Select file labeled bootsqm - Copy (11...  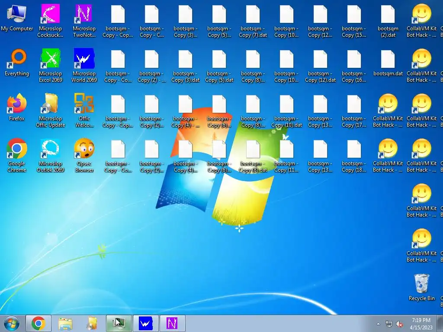pyautogui.click(x=286, y=156)
